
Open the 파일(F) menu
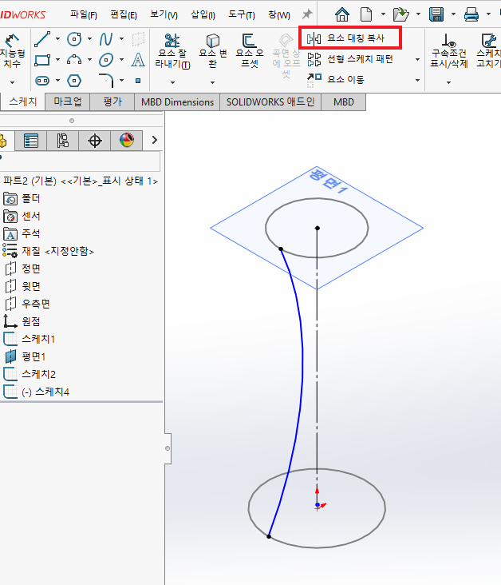84,15
